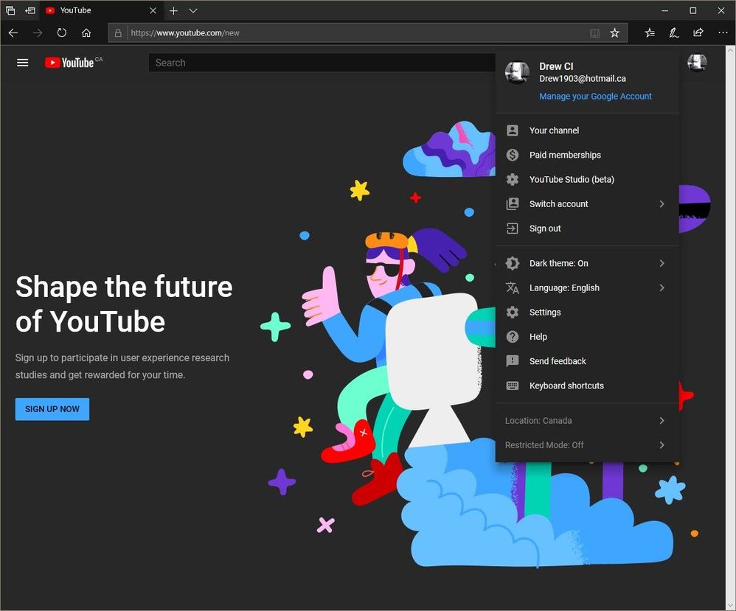Click the Send feedback exclamation icon

click(x=513, y=361)
